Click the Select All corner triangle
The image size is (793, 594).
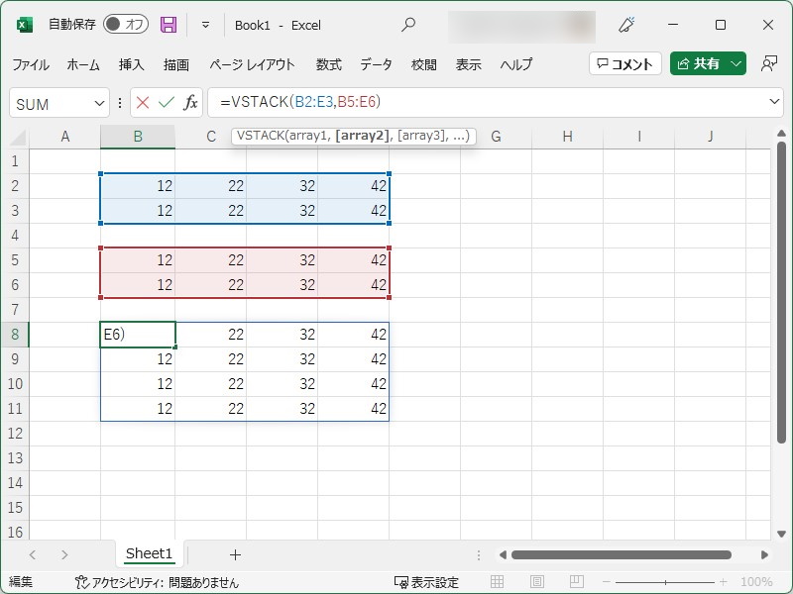click(x=18, y=138)
